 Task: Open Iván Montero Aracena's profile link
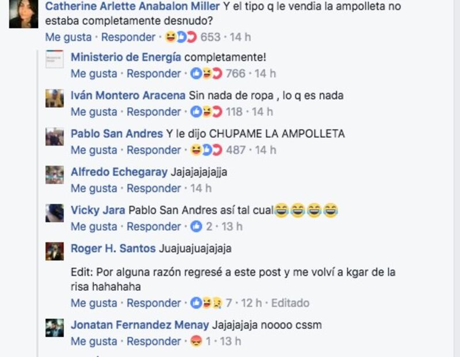pyautogui.click(x=128, y=96)
